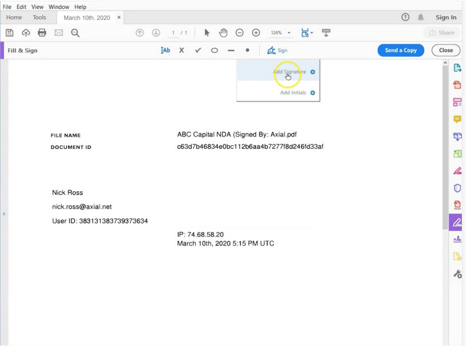Screen dimensions: 466x346
Task: Expand the page display options next to 124%
Action: (x=307, y=32)
